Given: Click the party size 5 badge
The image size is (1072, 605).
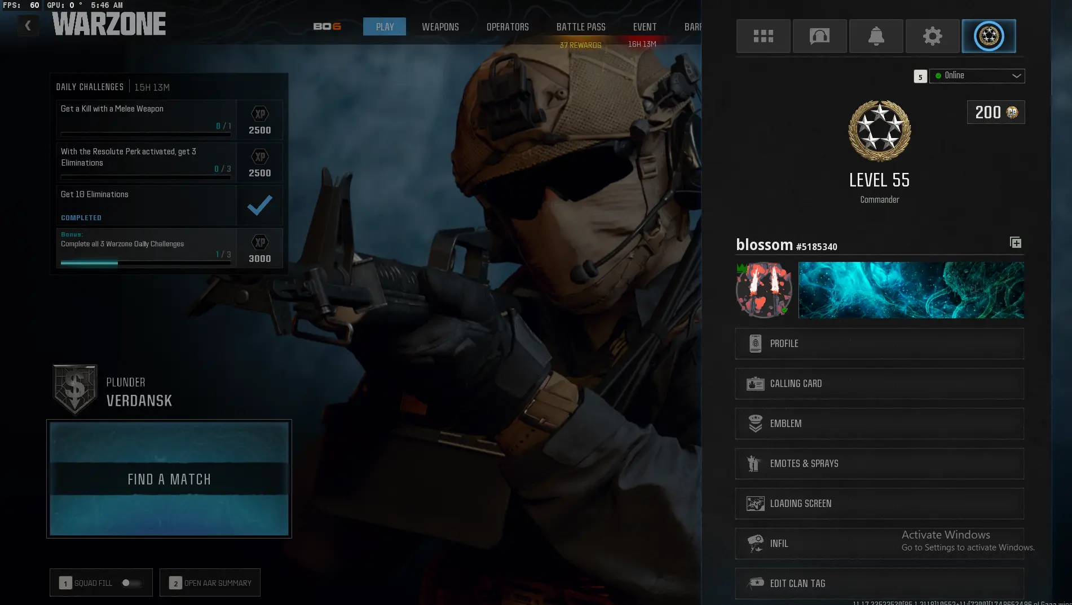Looking at the screenshot, I should 920,77.
